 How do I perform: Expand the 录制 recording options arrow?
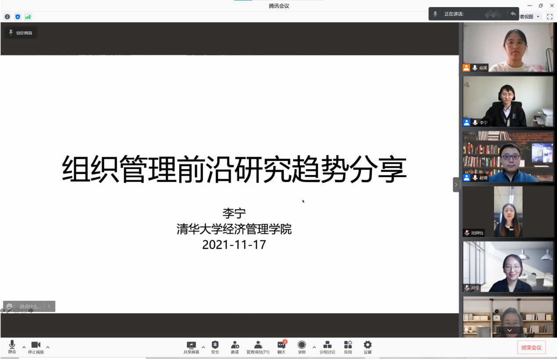(x=314, y=348)
